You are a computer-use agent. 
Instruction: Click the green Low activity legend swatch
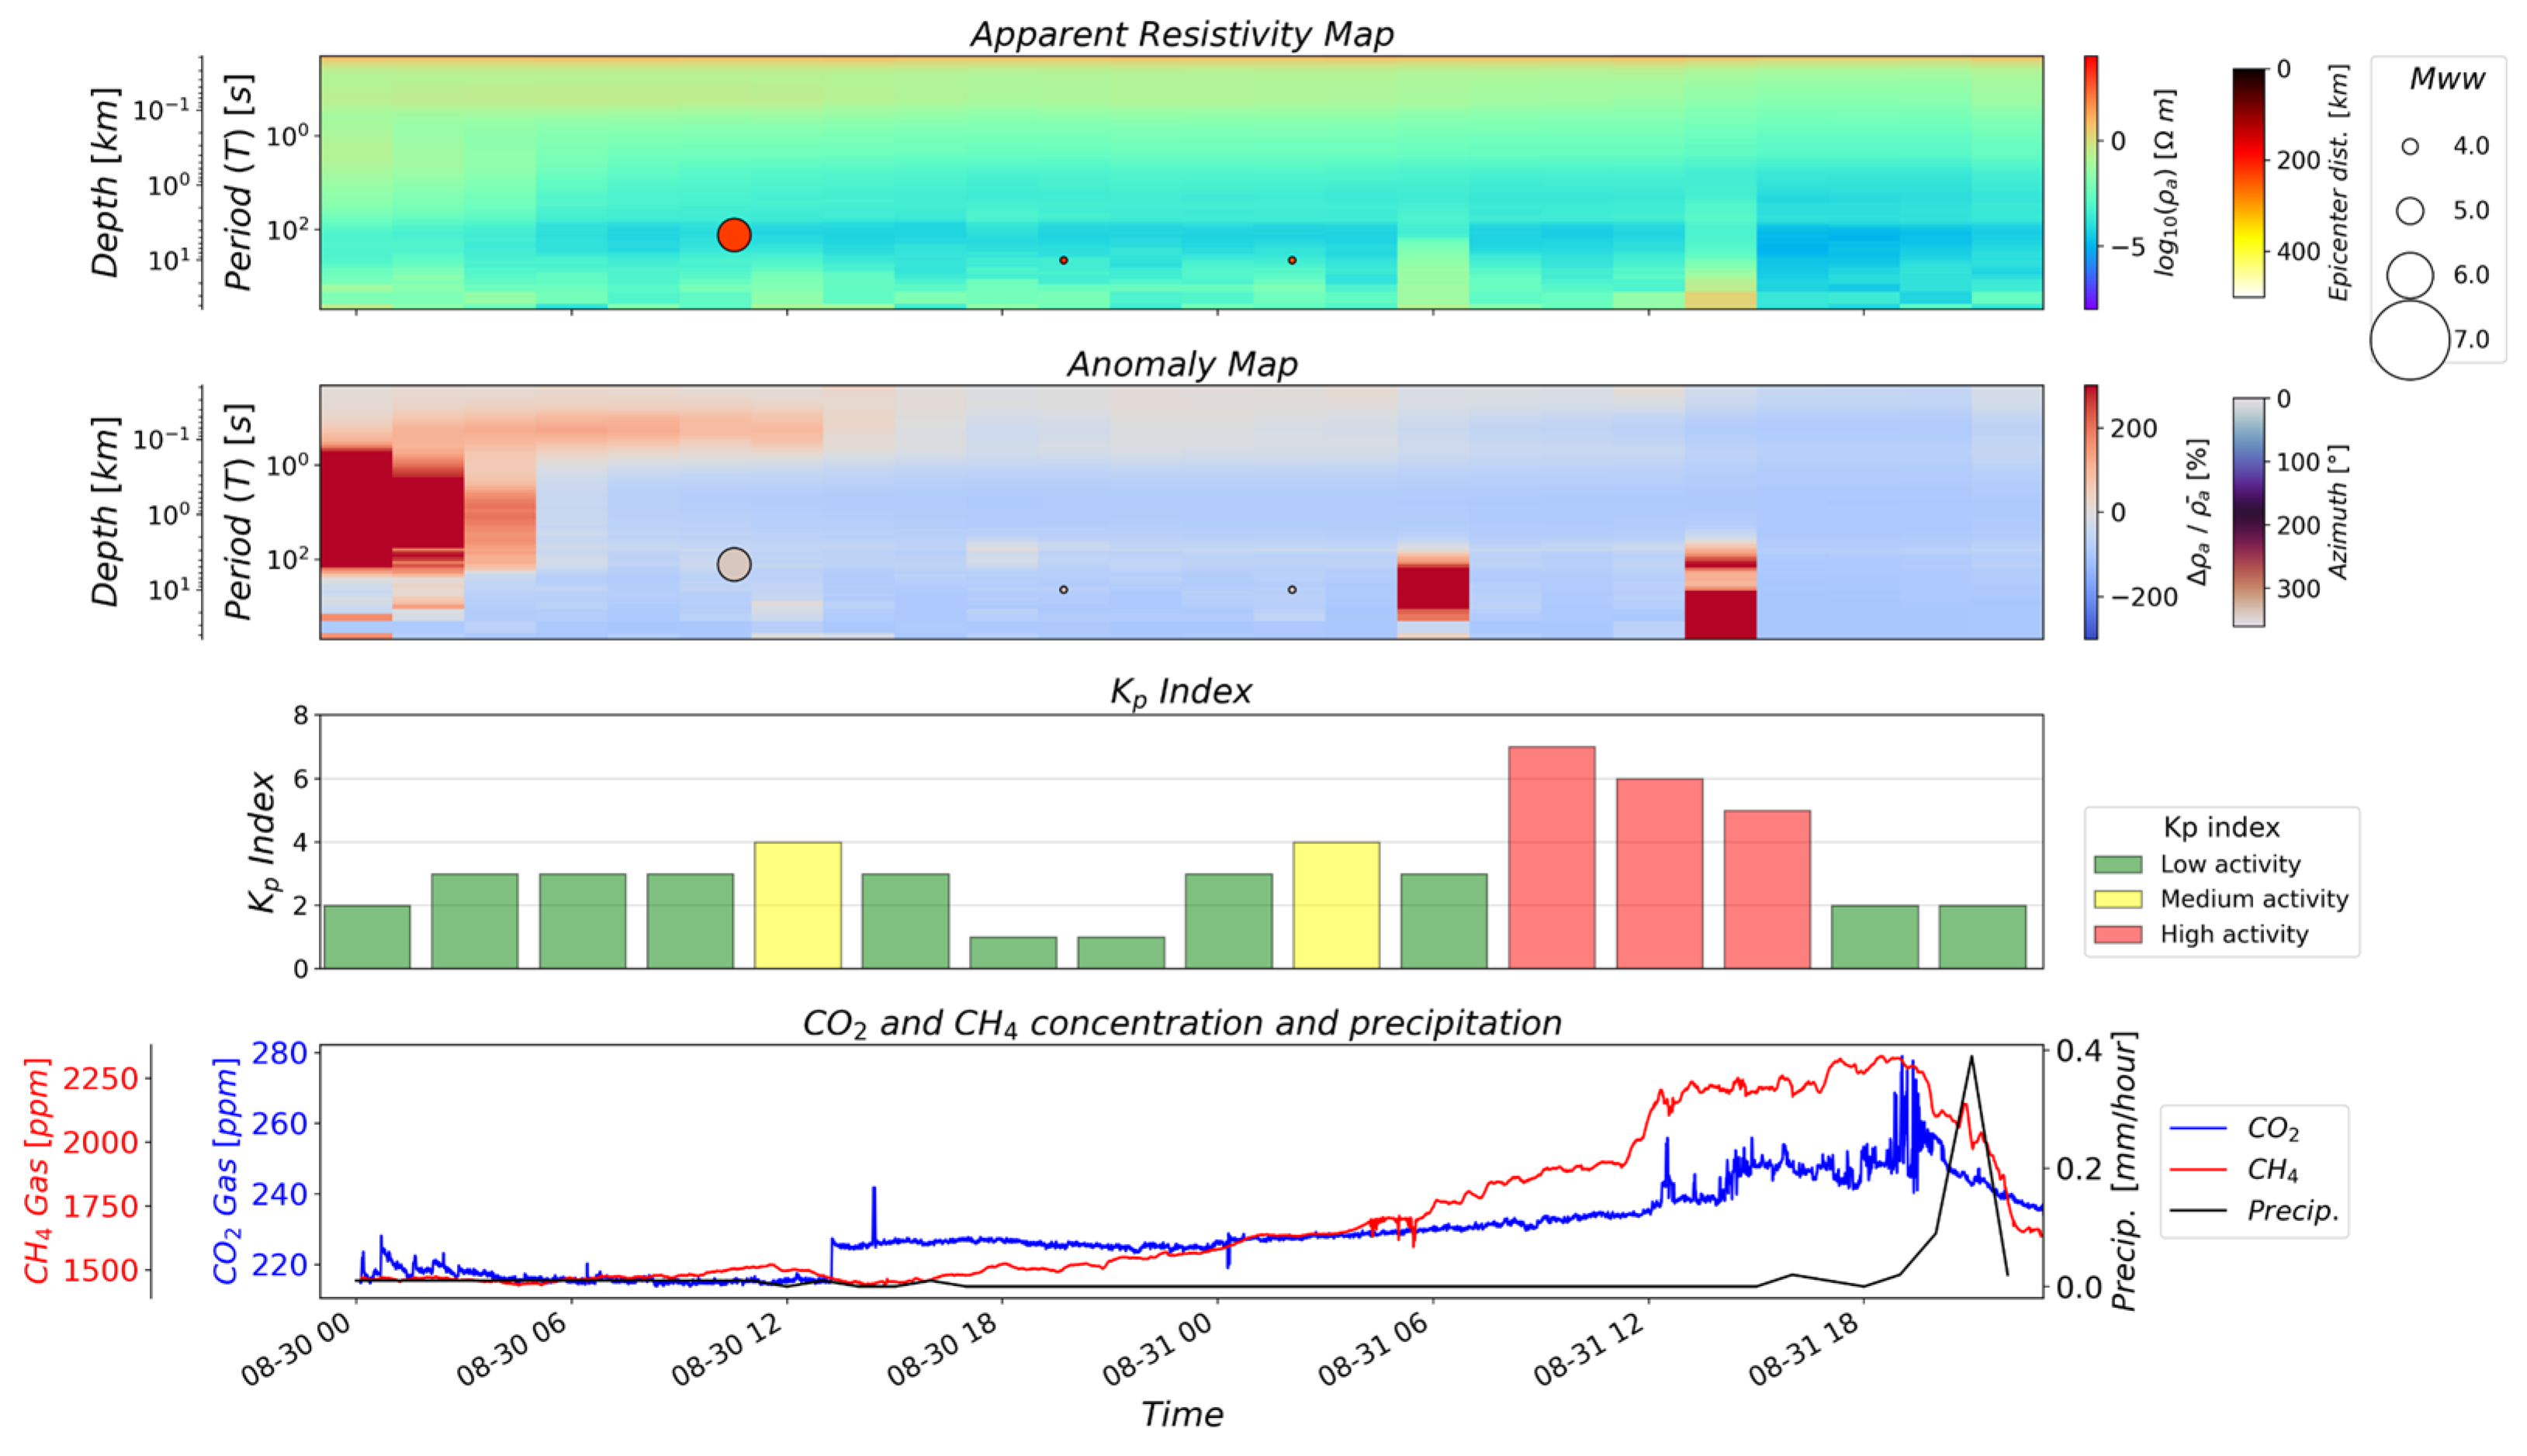[x=2118, y=864]
